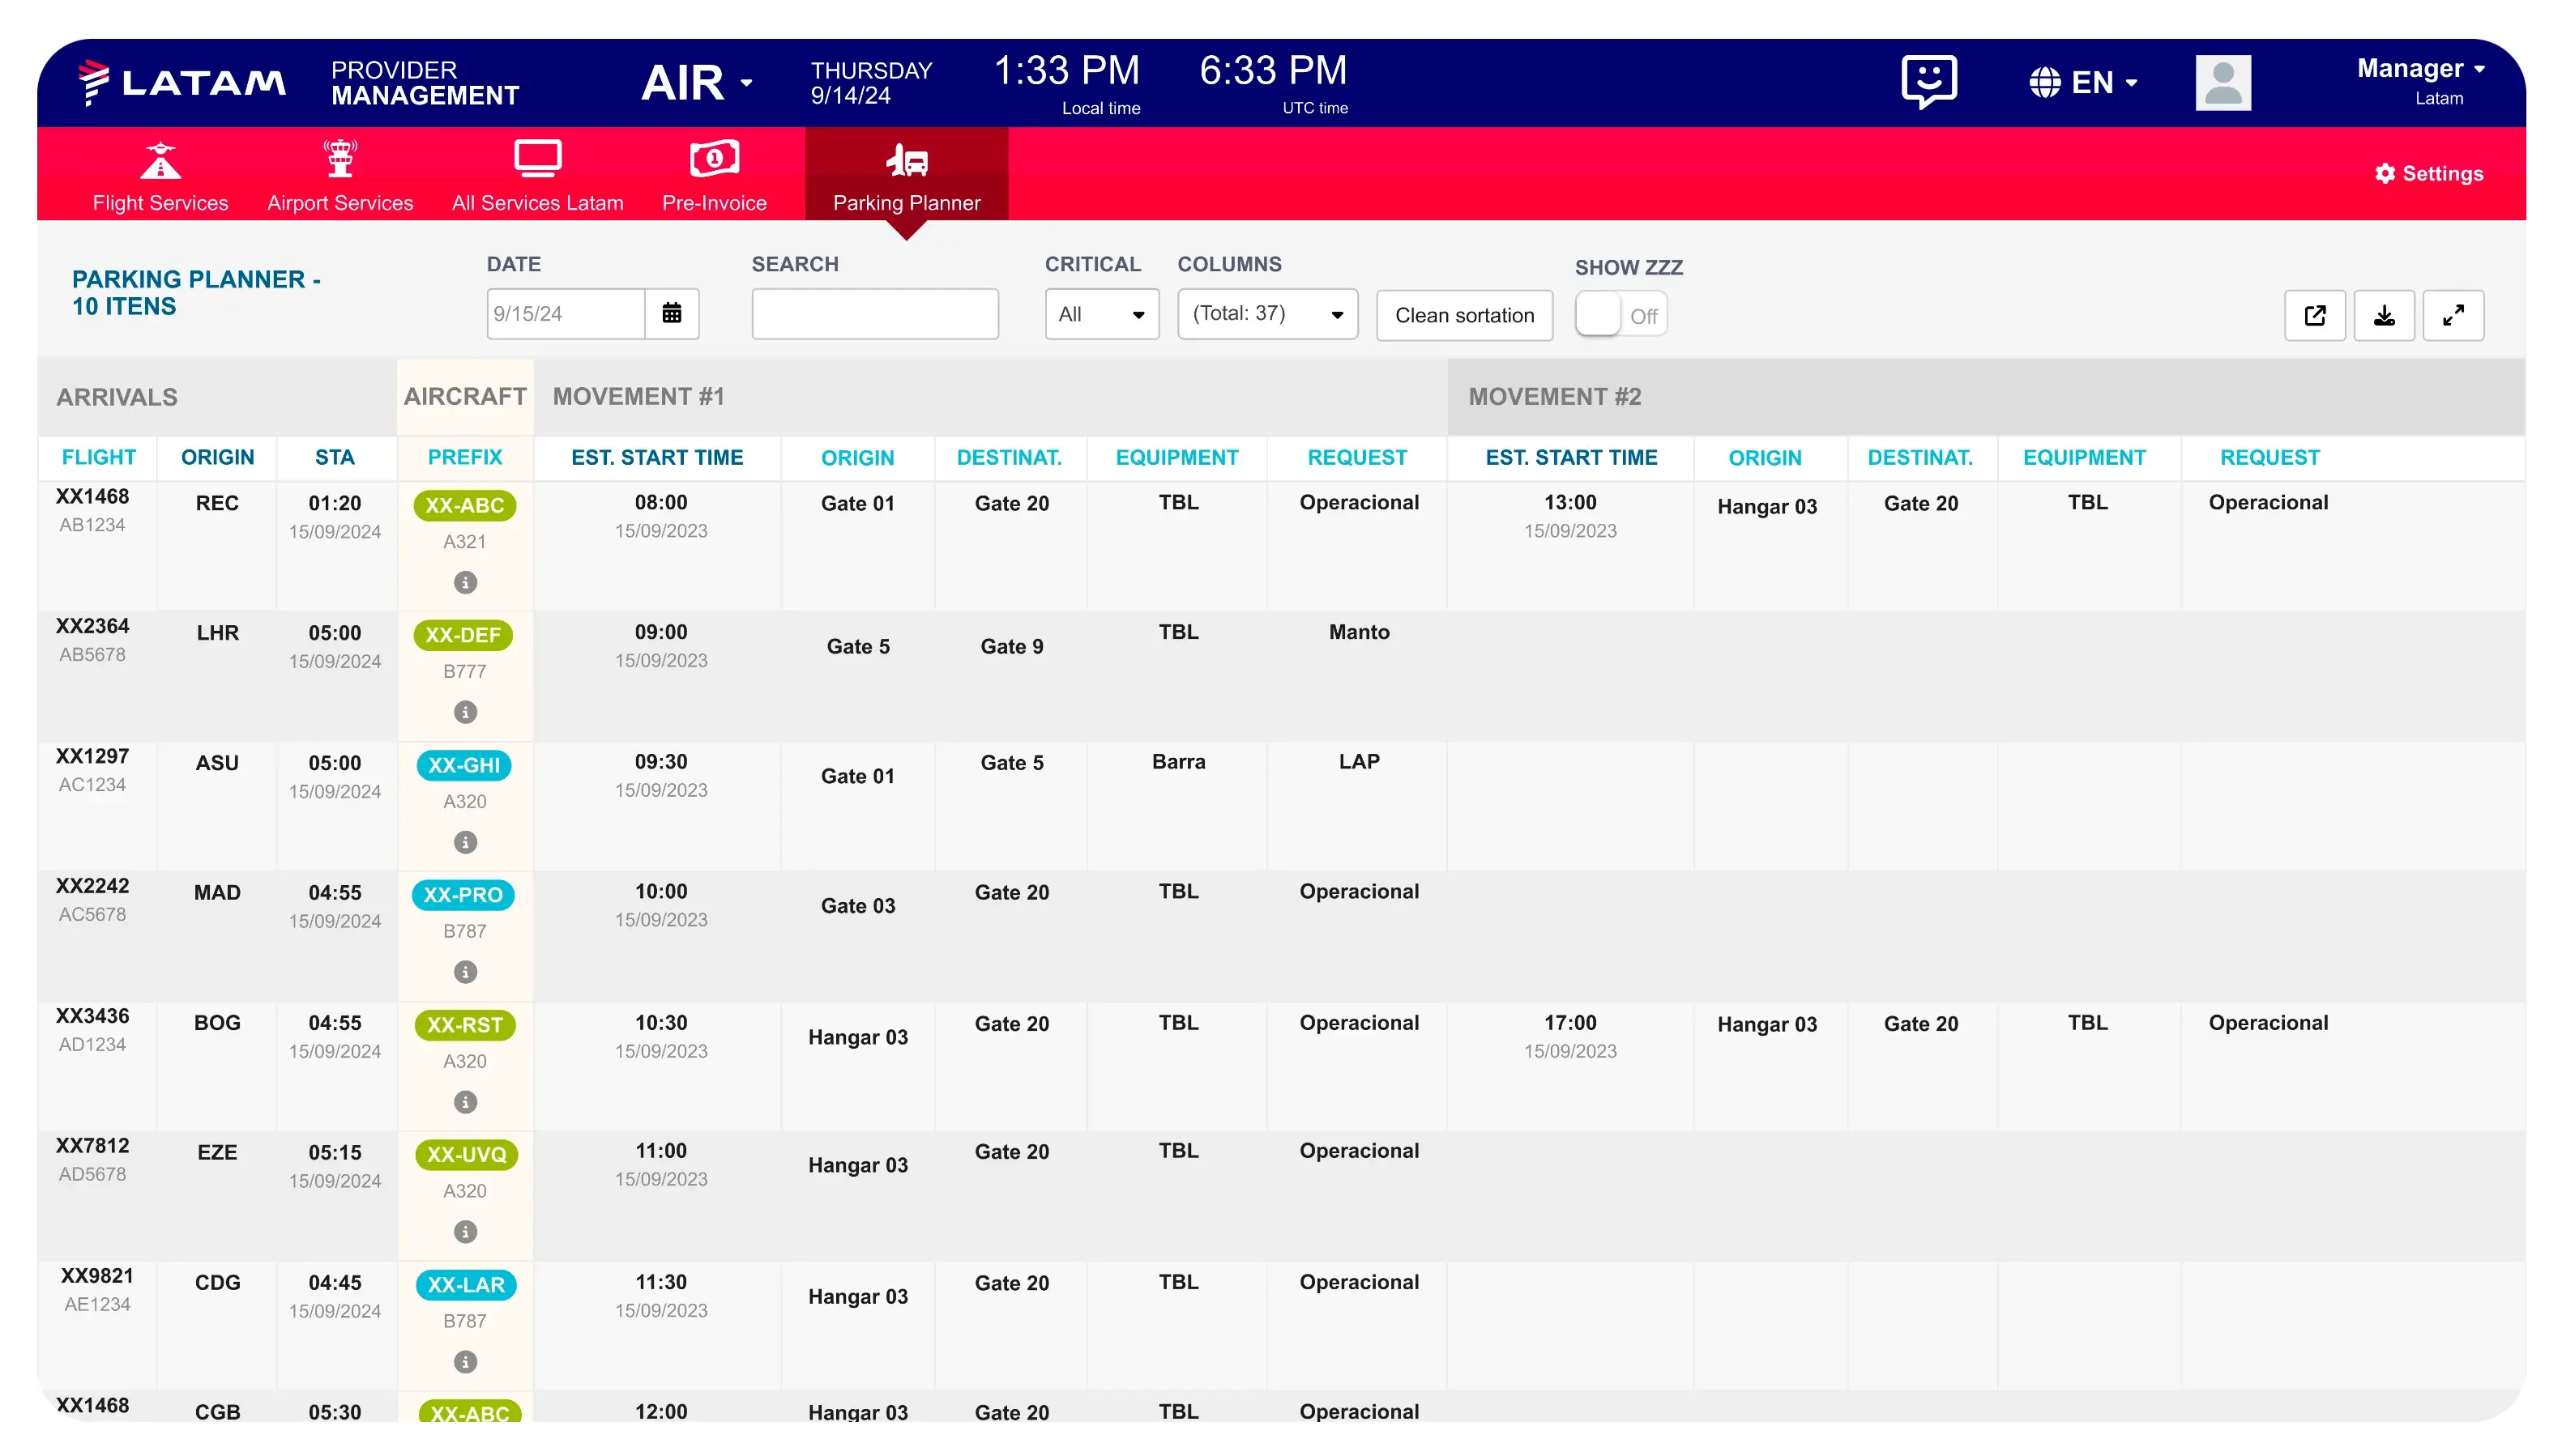
Task: Open the EN language dropdown
Action: tap(2104, 82)
